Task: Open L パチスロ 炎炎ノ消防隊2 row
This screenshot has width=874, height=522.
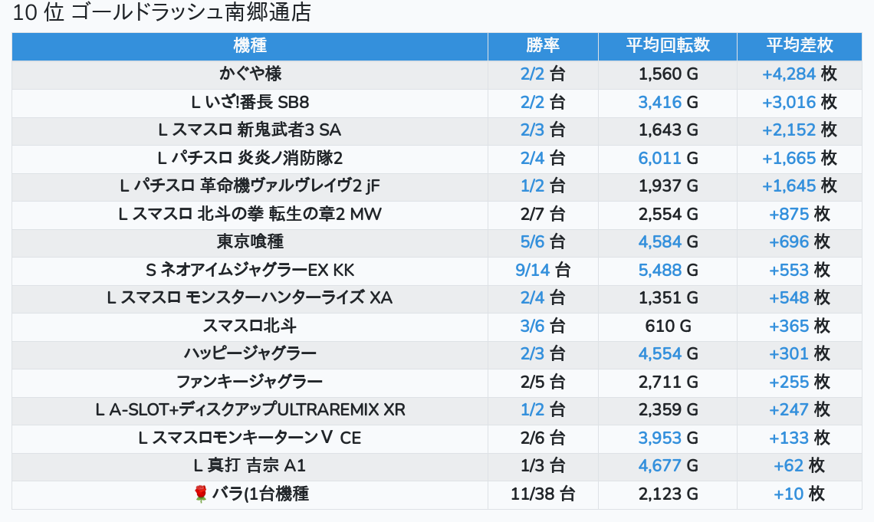Action: pyautogui.click(x=250, y=159)
